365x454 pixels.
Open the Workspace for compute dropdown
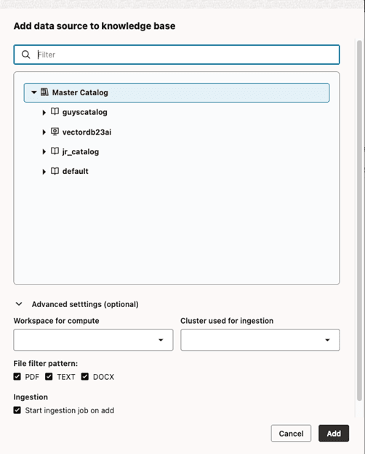[x=93, y=340]
